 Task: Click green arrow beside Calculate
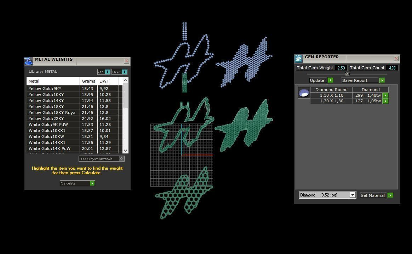(x=92, y=183)
